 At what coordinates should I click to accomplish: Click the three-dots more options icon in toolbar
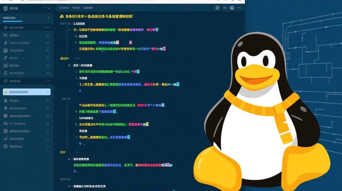point(238,8)
